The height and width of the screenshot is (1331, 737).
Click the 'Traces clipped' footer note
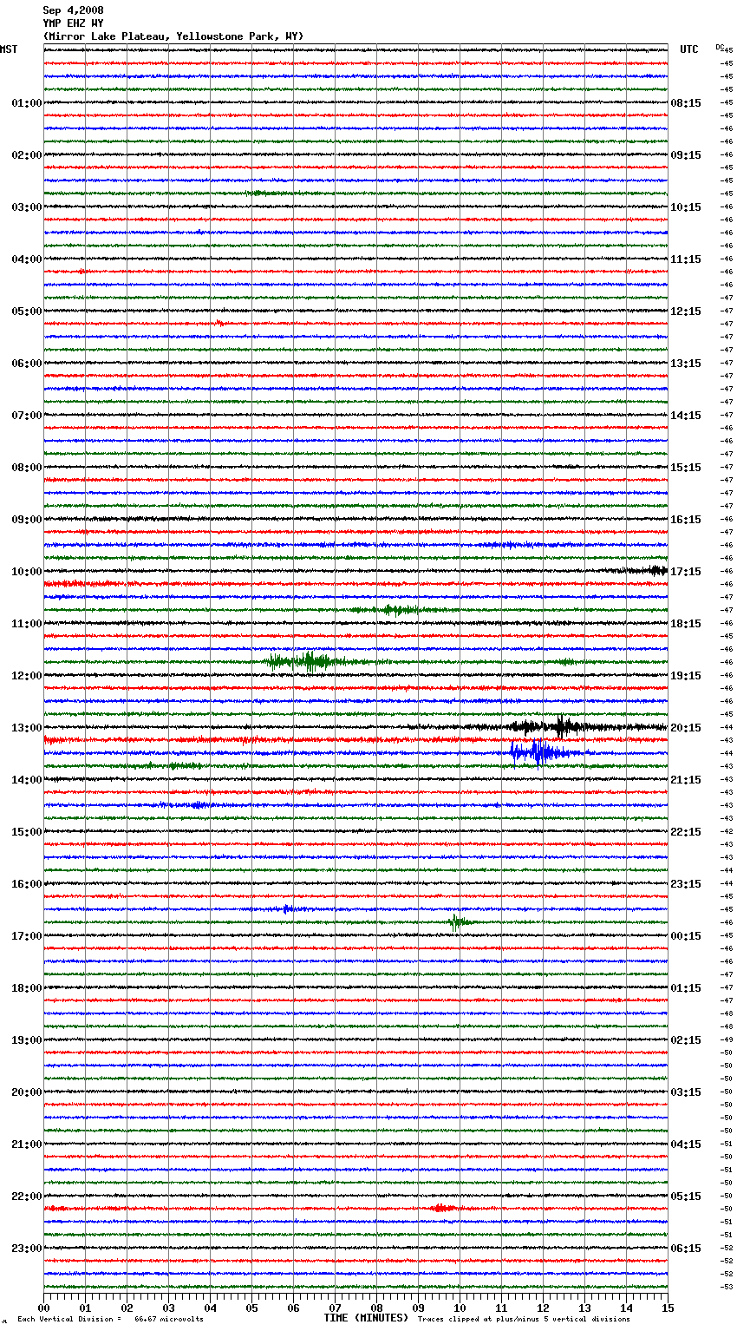(x=524, y=1320)
